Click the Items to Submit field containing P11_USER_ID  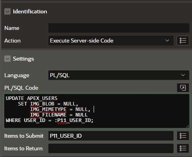pyautogui.click(x=111, y=136)
